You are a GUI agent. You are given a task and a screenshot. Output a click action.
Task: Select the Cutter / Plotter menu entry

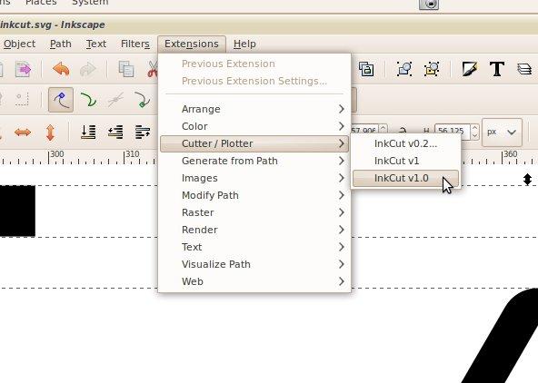pyautogui.click(x=254, y=143)
